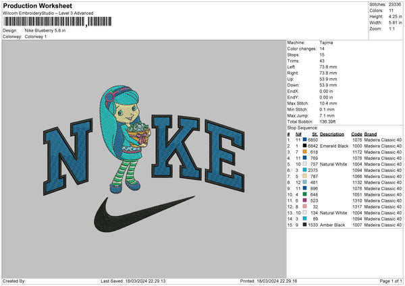Click the green swatch in stop row 10

305,194
